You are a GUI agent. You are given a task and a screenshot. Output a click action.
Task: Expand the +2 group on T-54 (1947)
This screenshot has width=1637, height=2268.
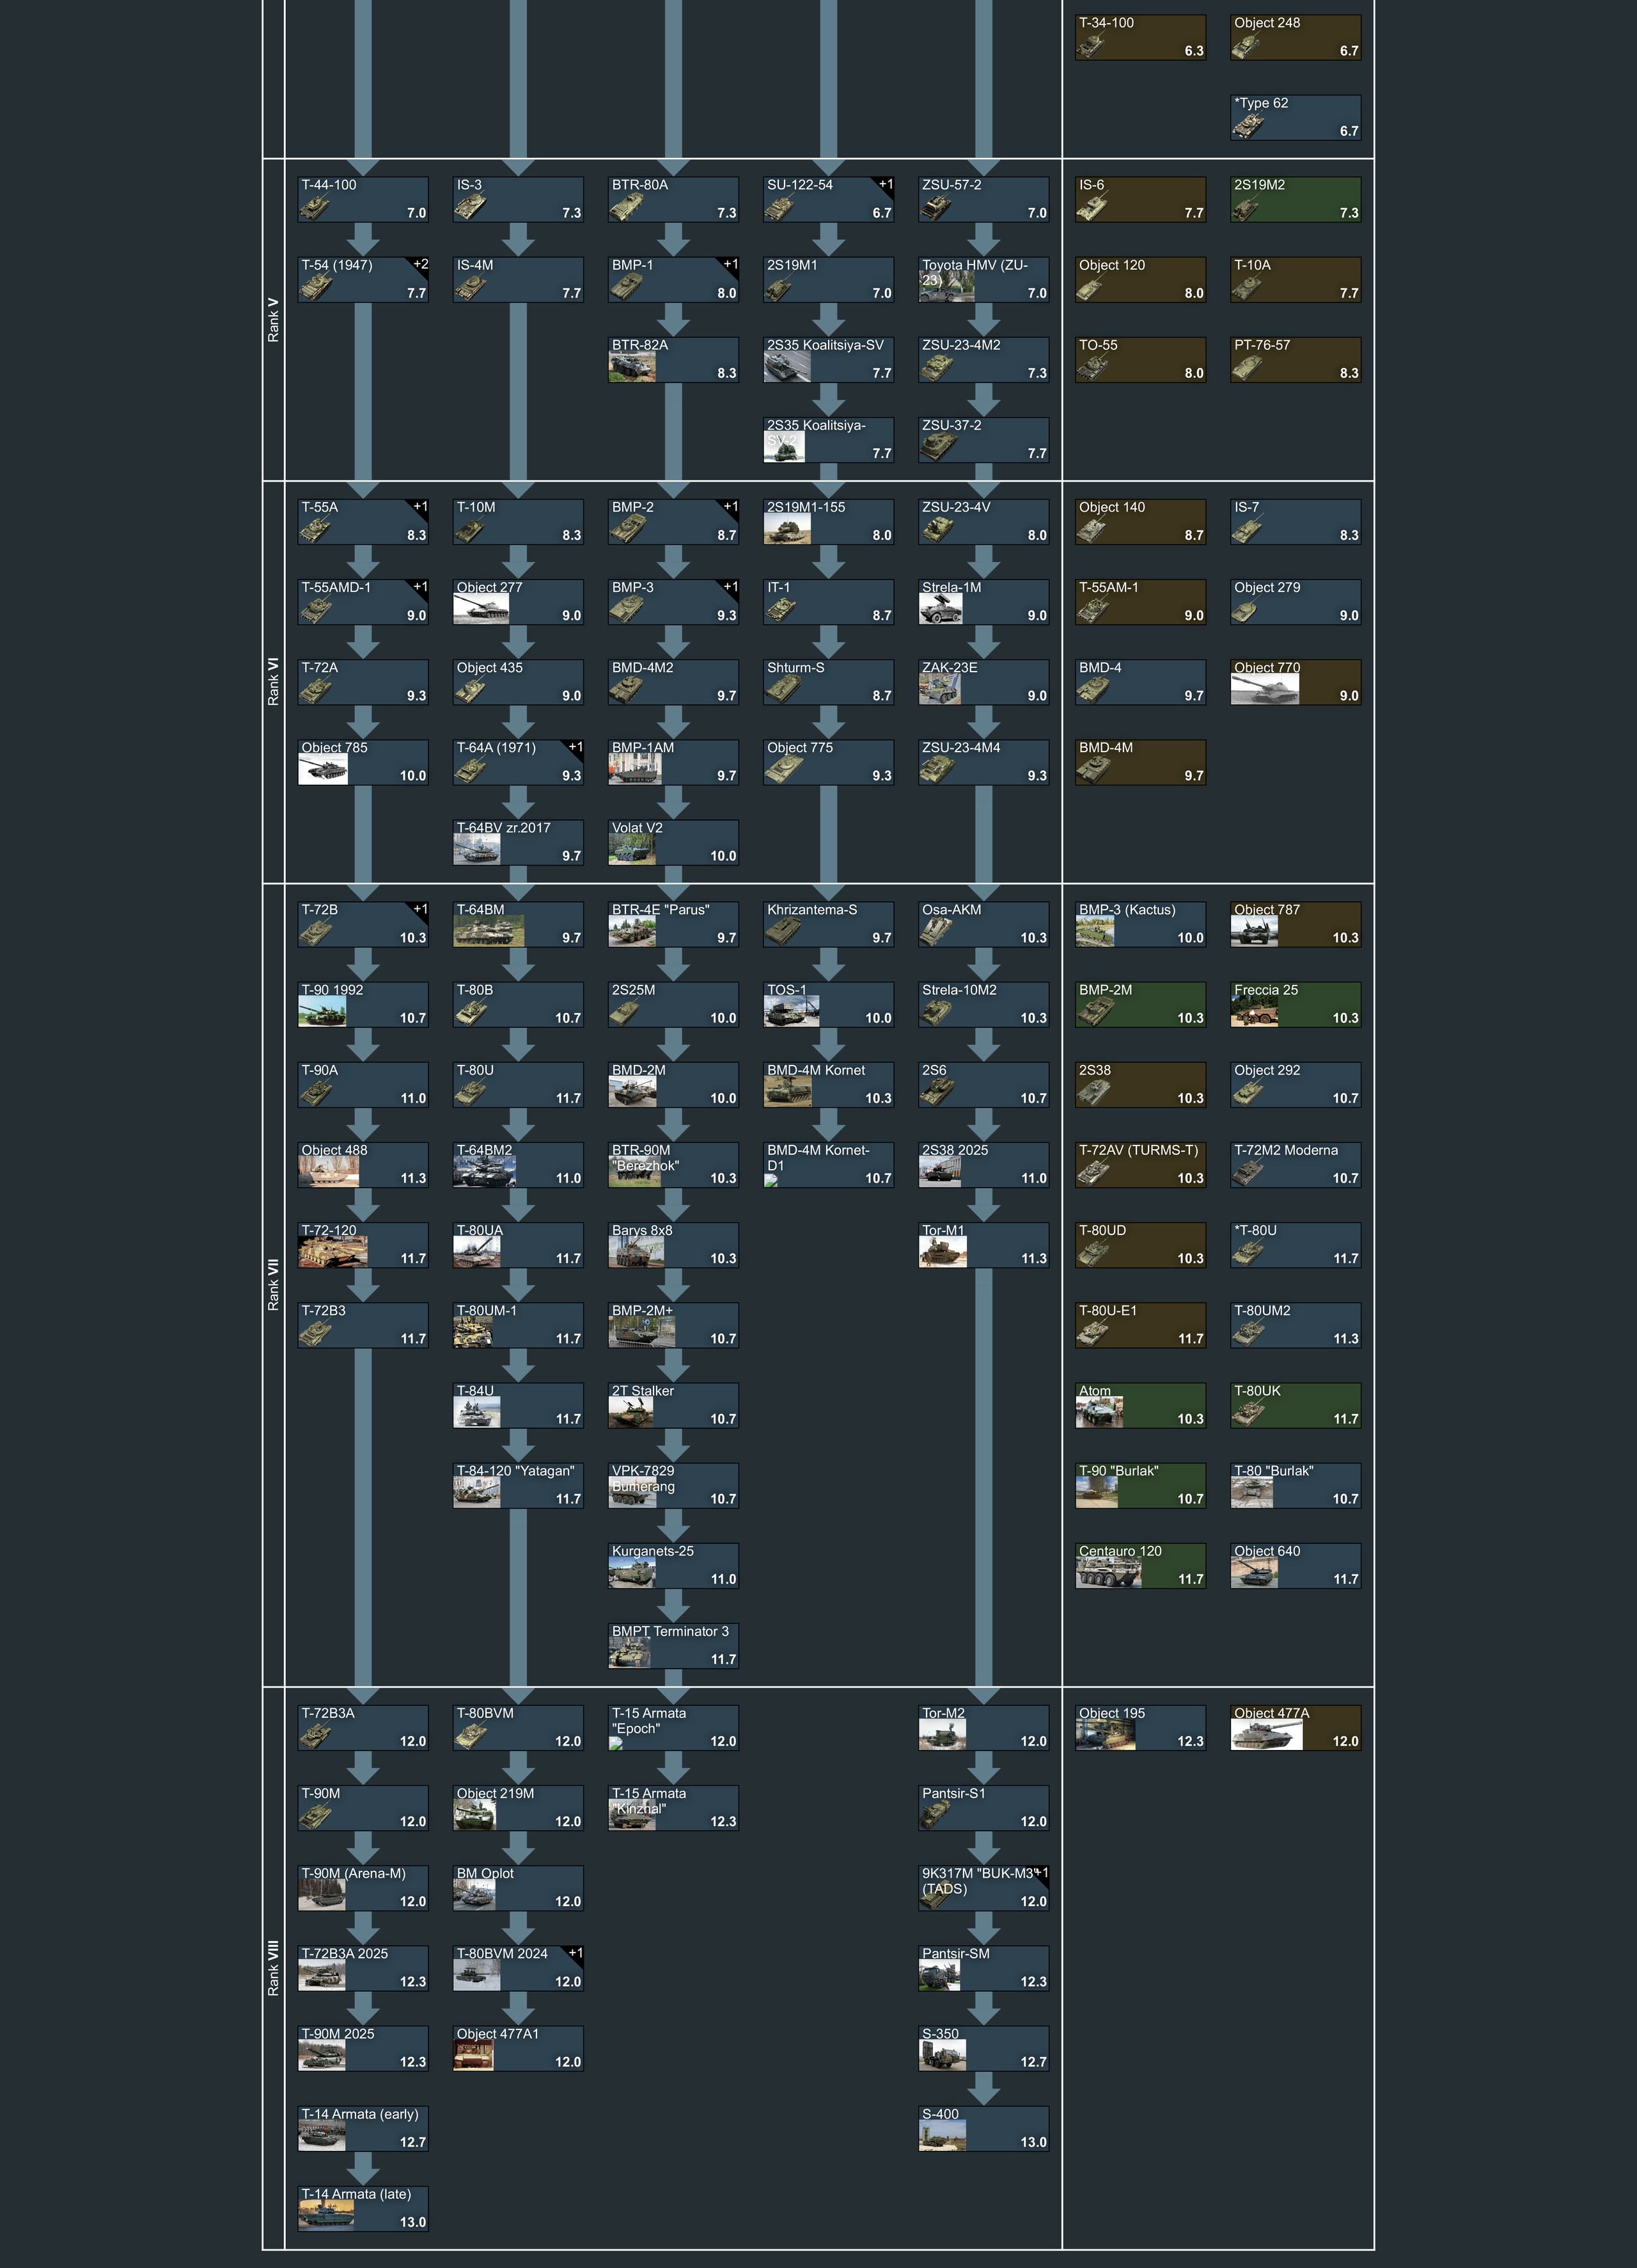pyautogui.click(x=421, y=265)
